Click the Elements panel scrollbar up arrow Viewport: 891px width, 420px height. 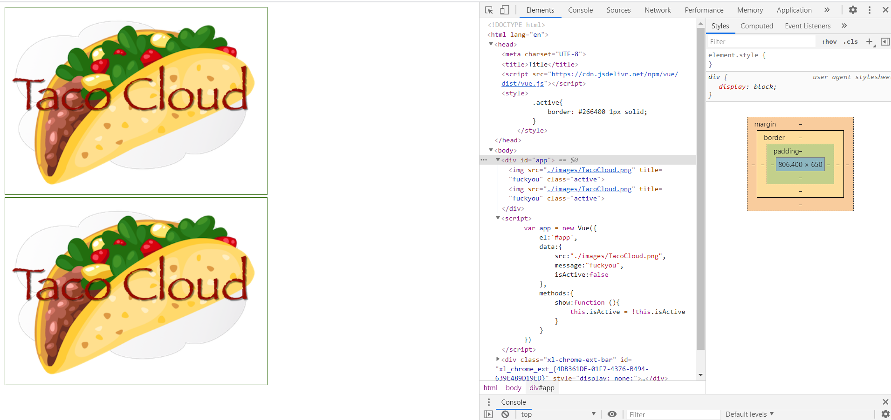click(700, 23)
